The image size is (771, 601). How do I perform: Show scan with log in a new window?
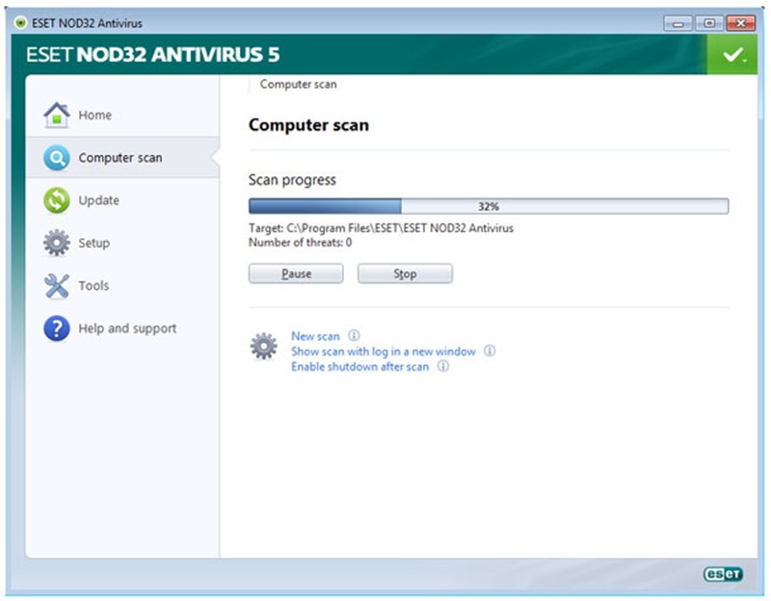click(384, 352)
